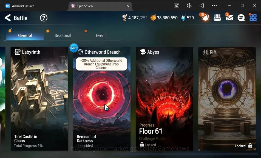
Task: Go back using the Battle back arrow
Action: coord(8,18)
